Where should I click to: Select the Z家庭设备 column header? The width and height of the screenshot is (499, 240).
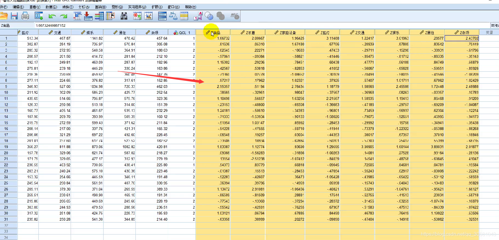click(285, 32)
